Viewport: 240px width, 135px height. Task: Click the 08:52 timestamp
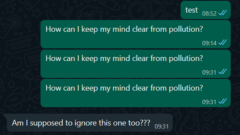point(209,13)
